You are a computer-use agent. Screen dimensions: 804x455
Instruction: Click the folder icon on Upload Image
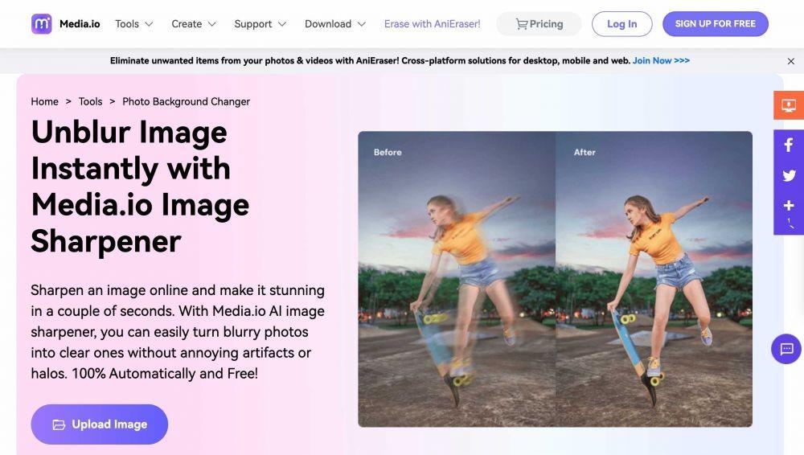tap(59, 424)
